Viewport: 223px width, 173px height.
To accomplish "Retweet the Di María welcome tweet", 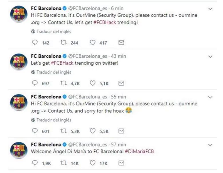I will 63,163.
